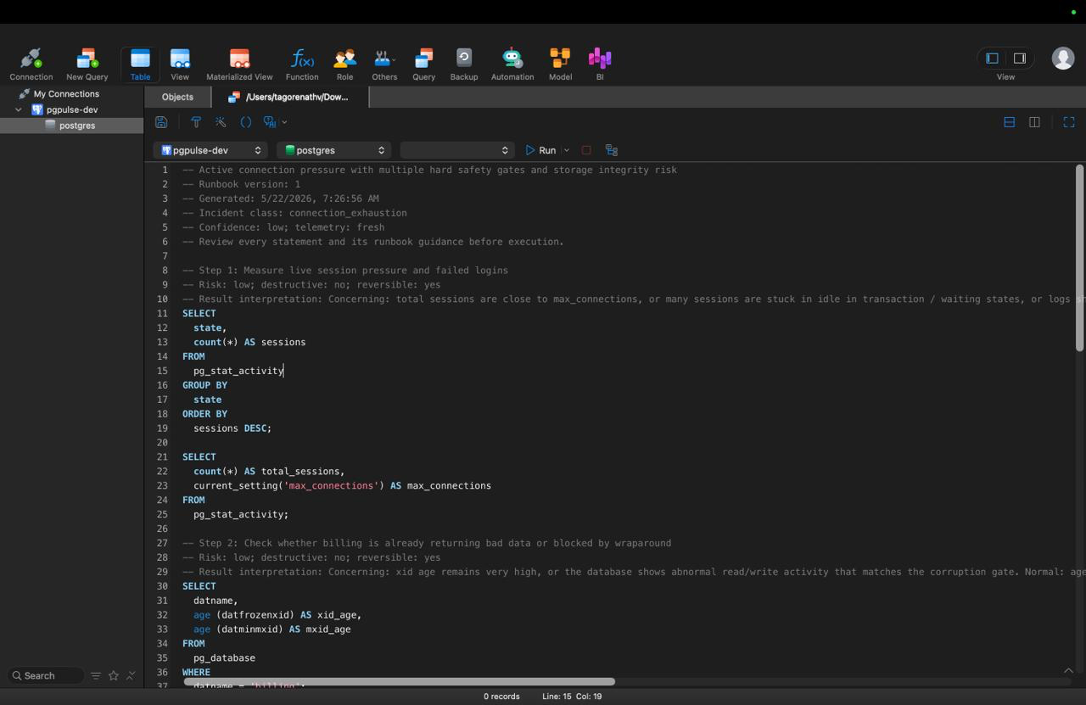Screen dimensions: 1086x705
Task: Select the /Users/tagorenathv/Dow... query tab
Action: coord(290,97)
